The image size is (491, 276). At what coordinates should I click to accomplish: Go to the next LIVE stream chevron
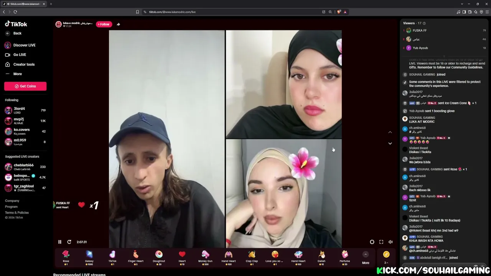tap(390, 143)
